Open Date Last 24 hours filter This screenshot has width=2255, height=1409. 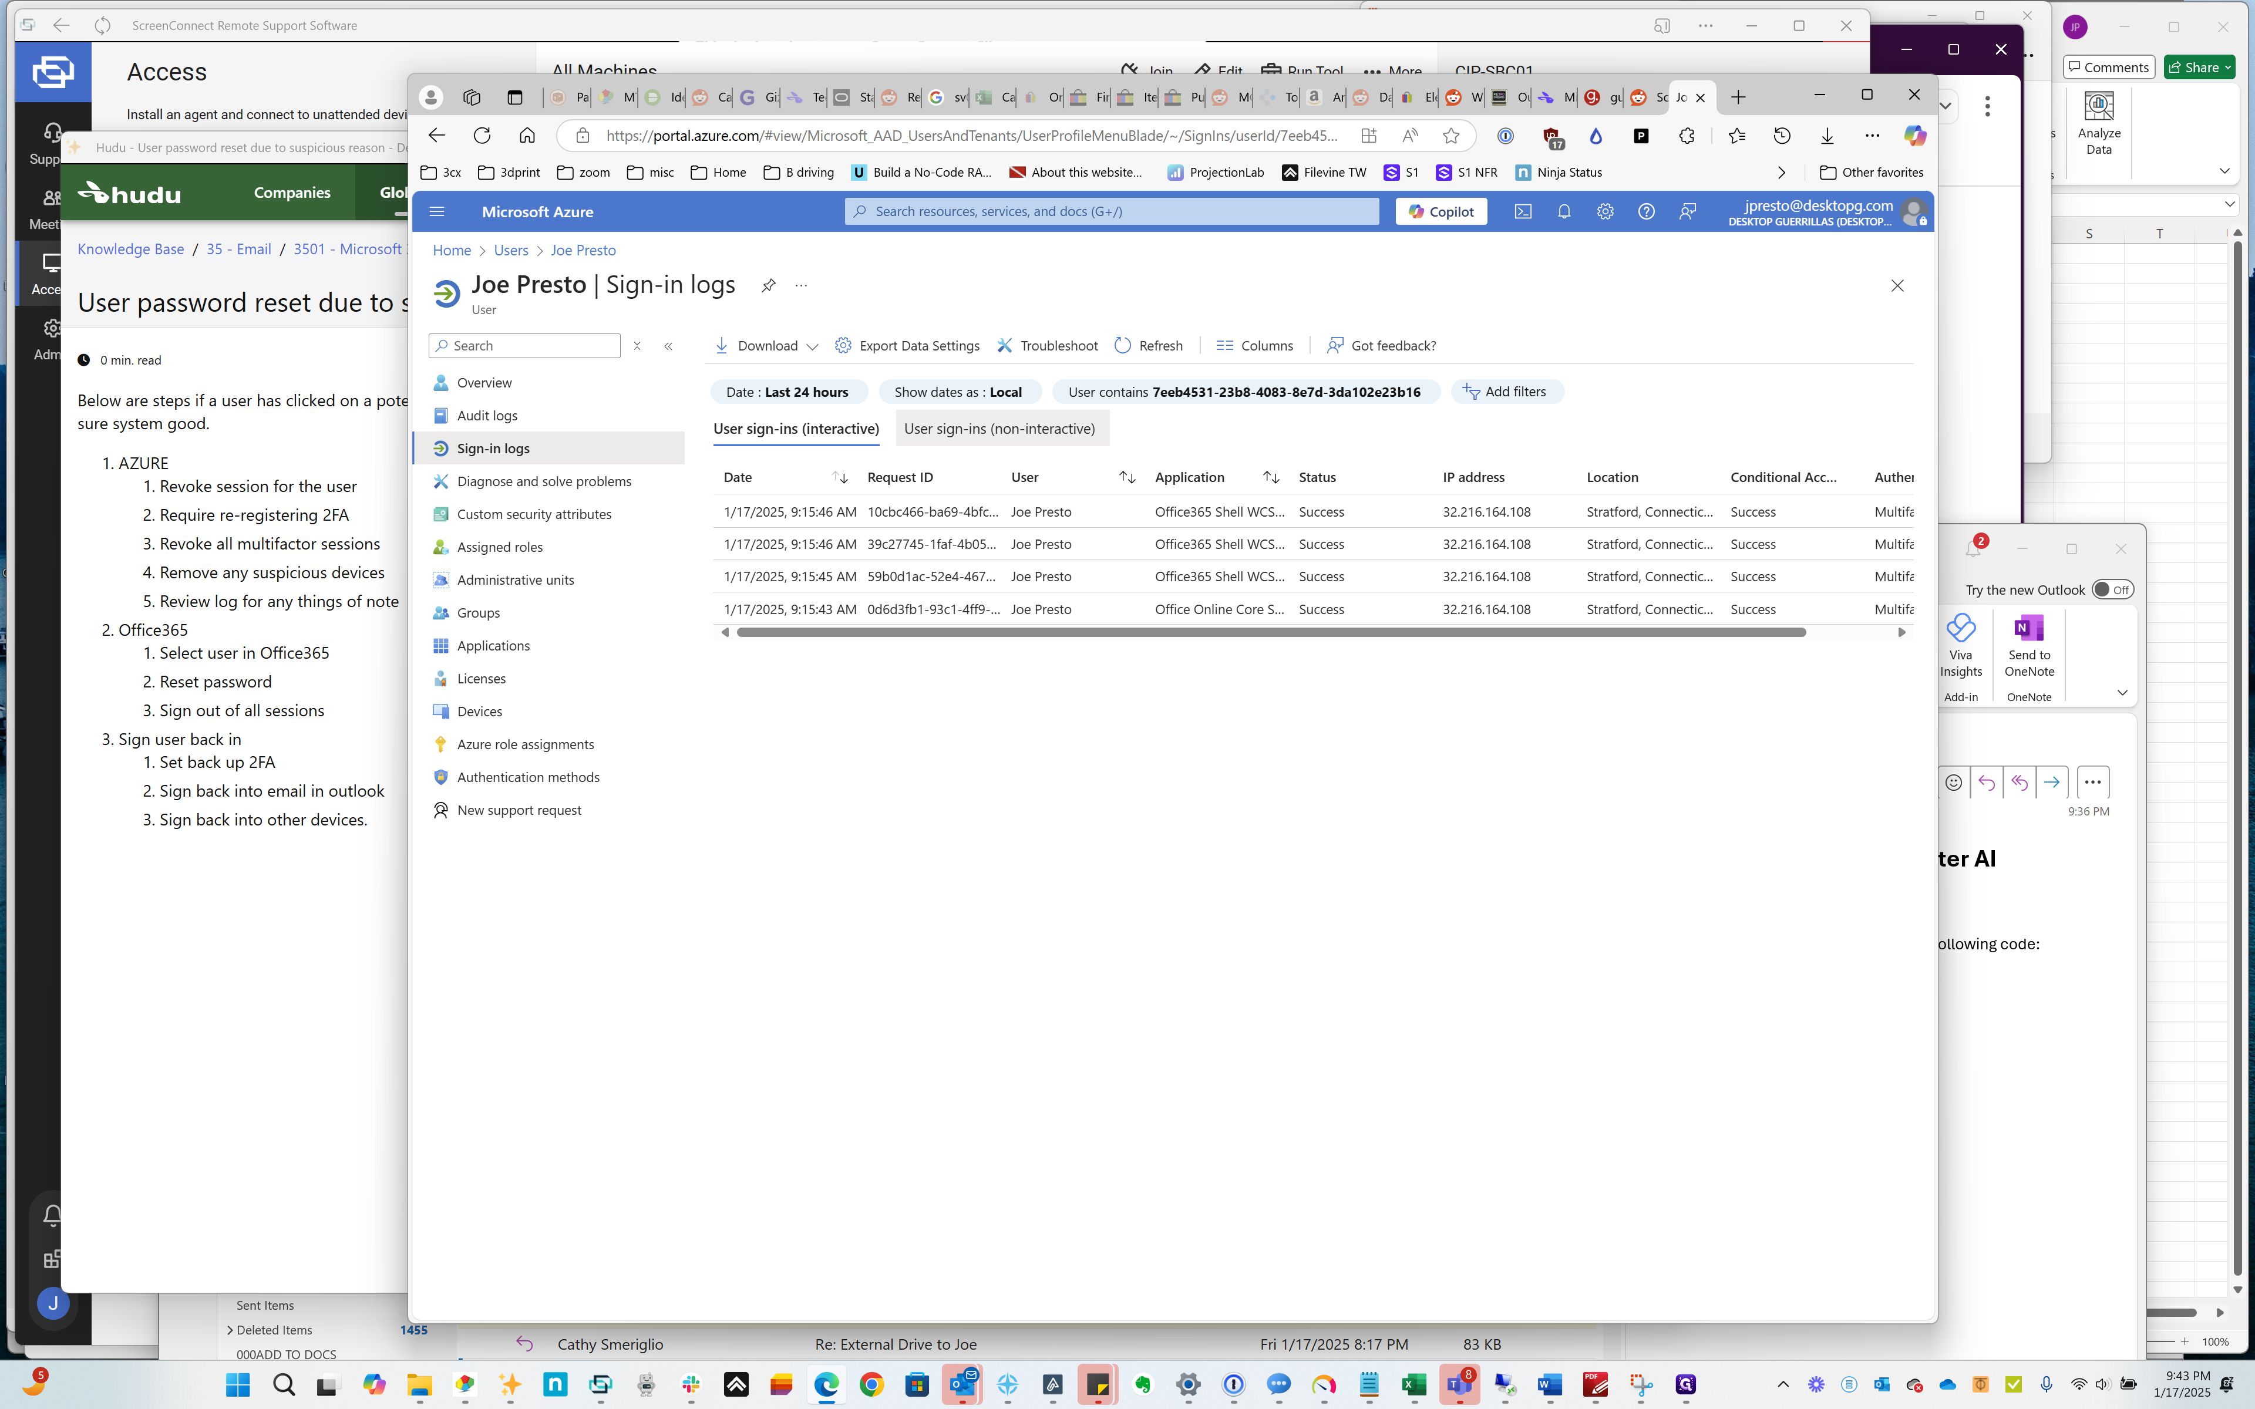pyautogui.click(x=788, y=392)
